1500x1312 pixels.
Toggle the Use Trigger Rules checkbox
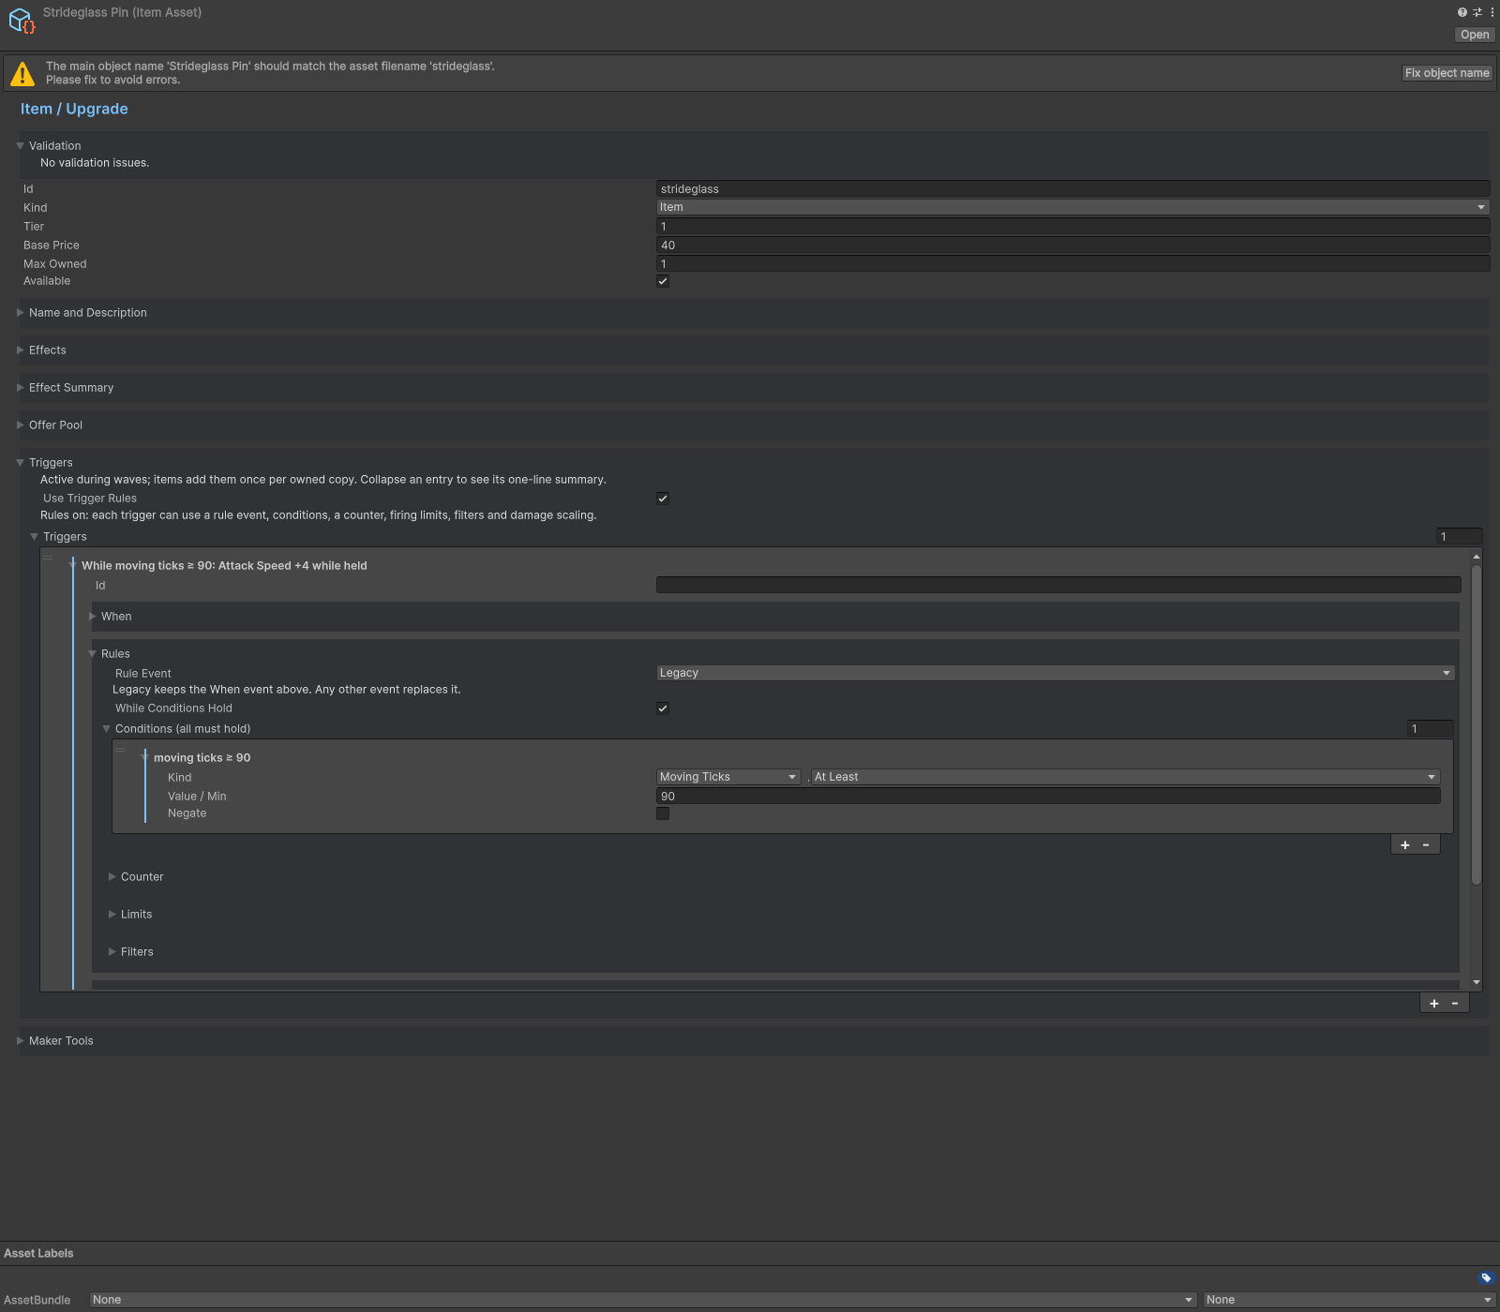(663, 499)
